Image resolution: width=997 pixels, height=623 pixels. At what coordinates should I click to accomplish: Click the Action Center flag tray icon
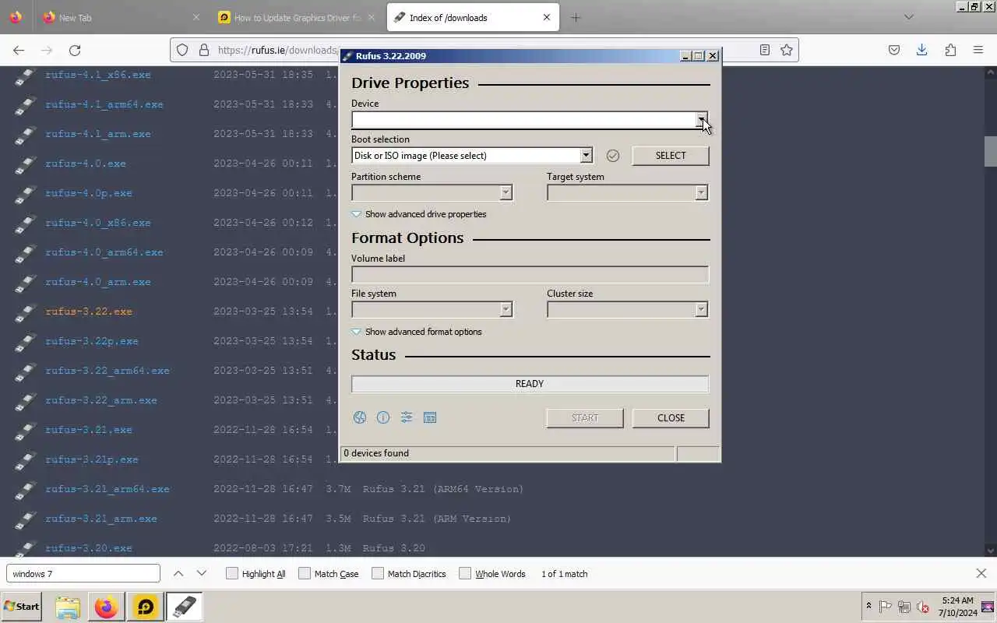[x=886, y=607]
